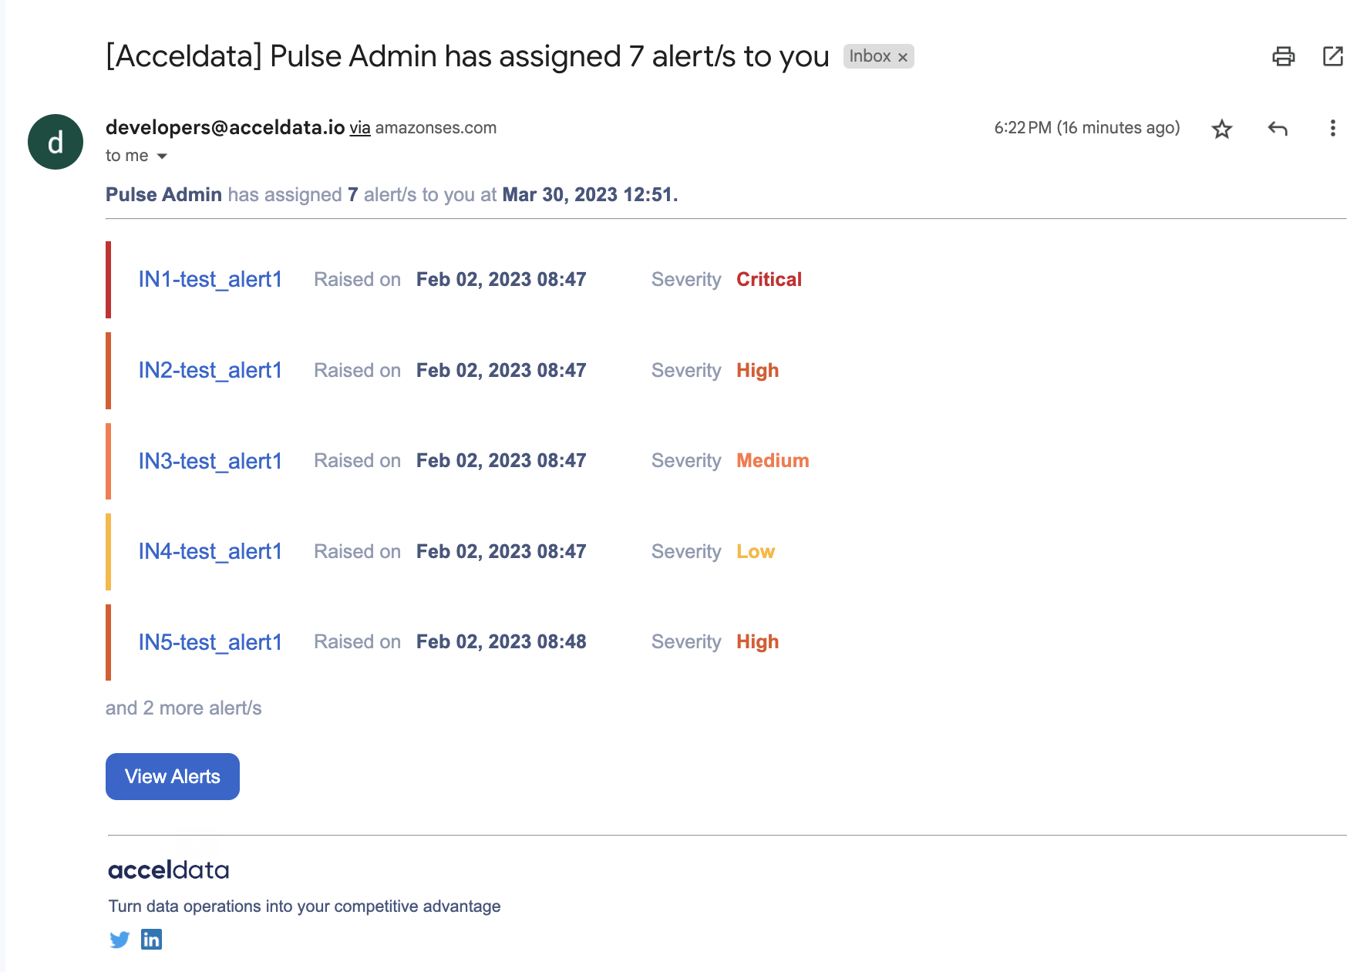Viewport: 1367px width, 972px height.
Task: Click sender developers@acceldata.io
Action: point(225,127)
